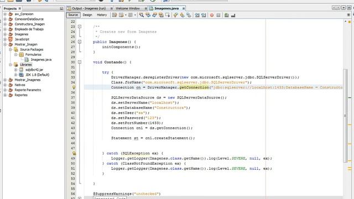Expand the sqljdbc42.jar node
Viewport: 354px width, 199px height.
(16, 70)
